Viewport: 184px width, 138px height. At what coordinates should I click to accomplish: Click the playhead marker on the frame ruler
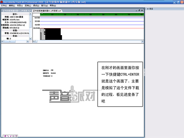coord(42,13)
